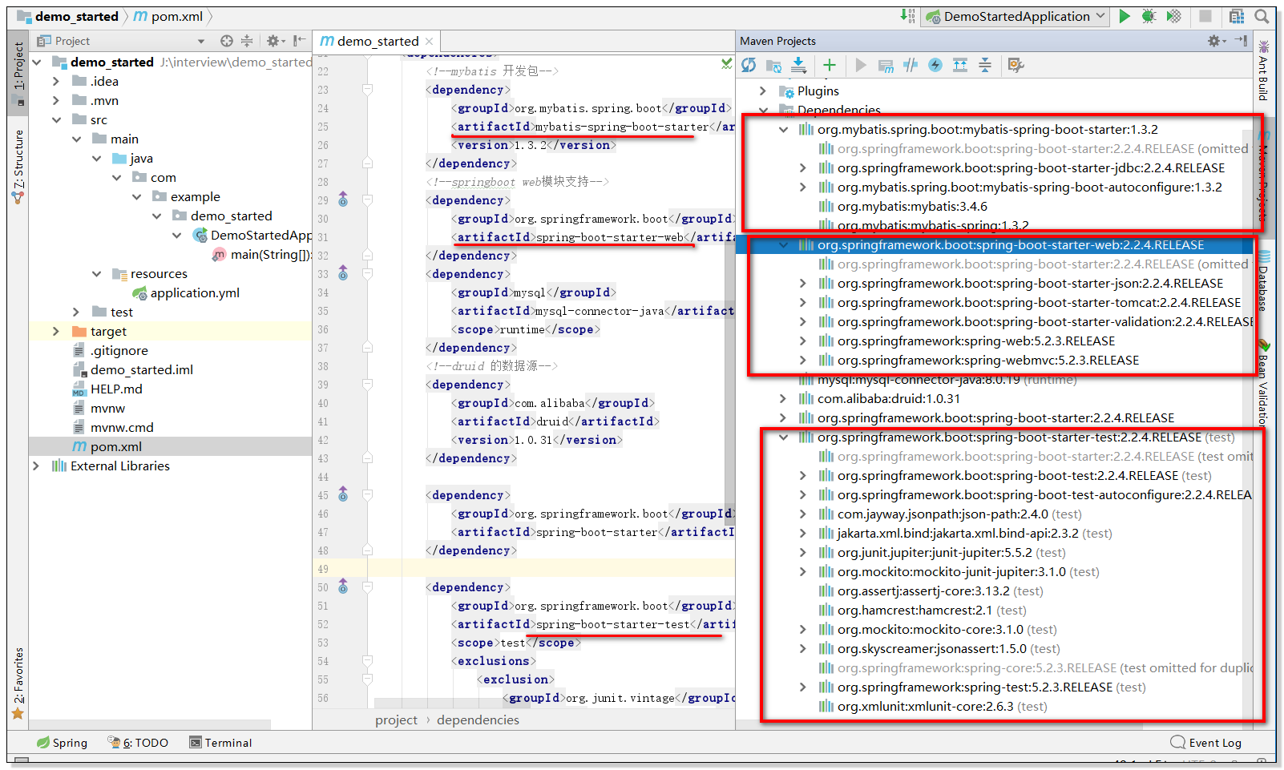Viewport: 1284px width, 770px height.
Task: Open the Spring tool window
Action: tap(62, 743)
